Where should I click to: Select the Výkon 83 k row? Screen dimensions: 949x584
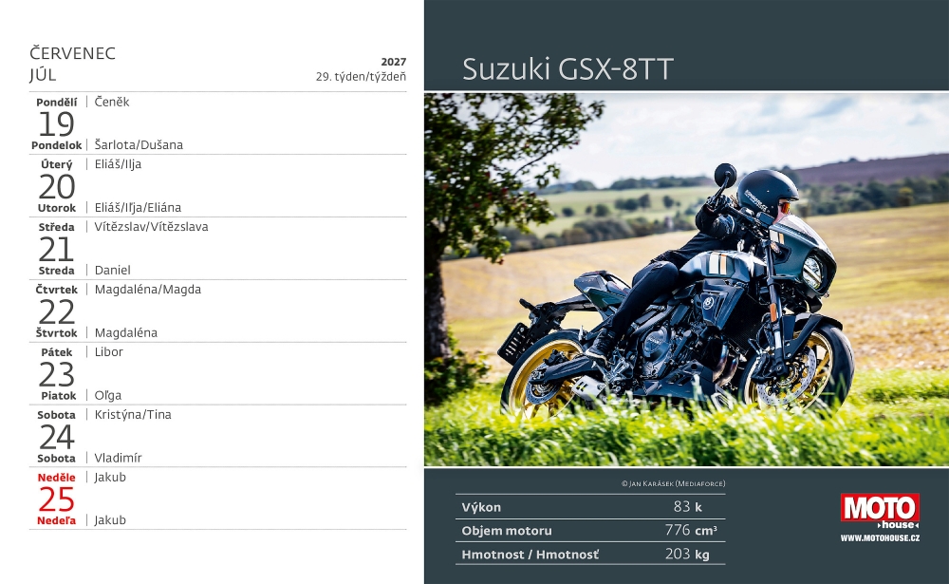(589, 507)
